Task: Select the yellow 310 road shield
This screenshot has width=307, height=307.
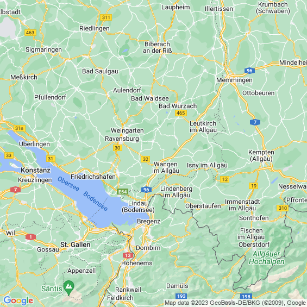Action: (x=283, y=208)
